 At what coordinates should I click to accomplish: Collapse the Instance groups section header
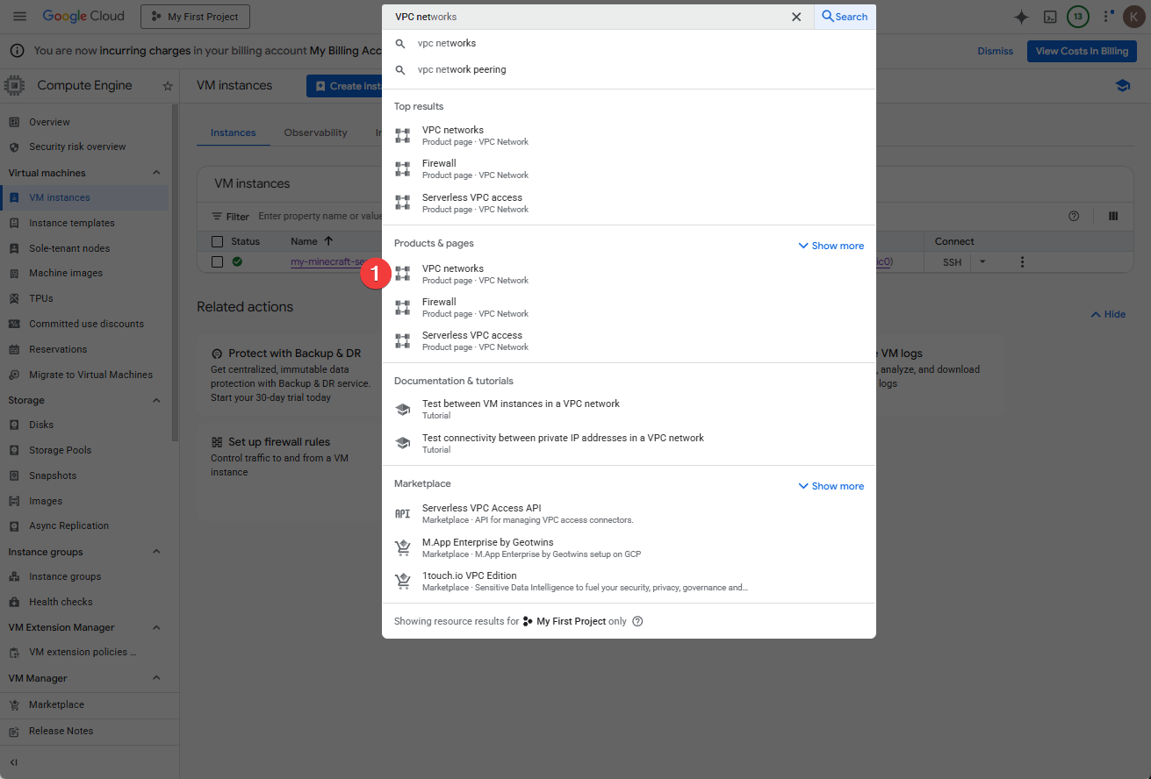pos(156,552)
